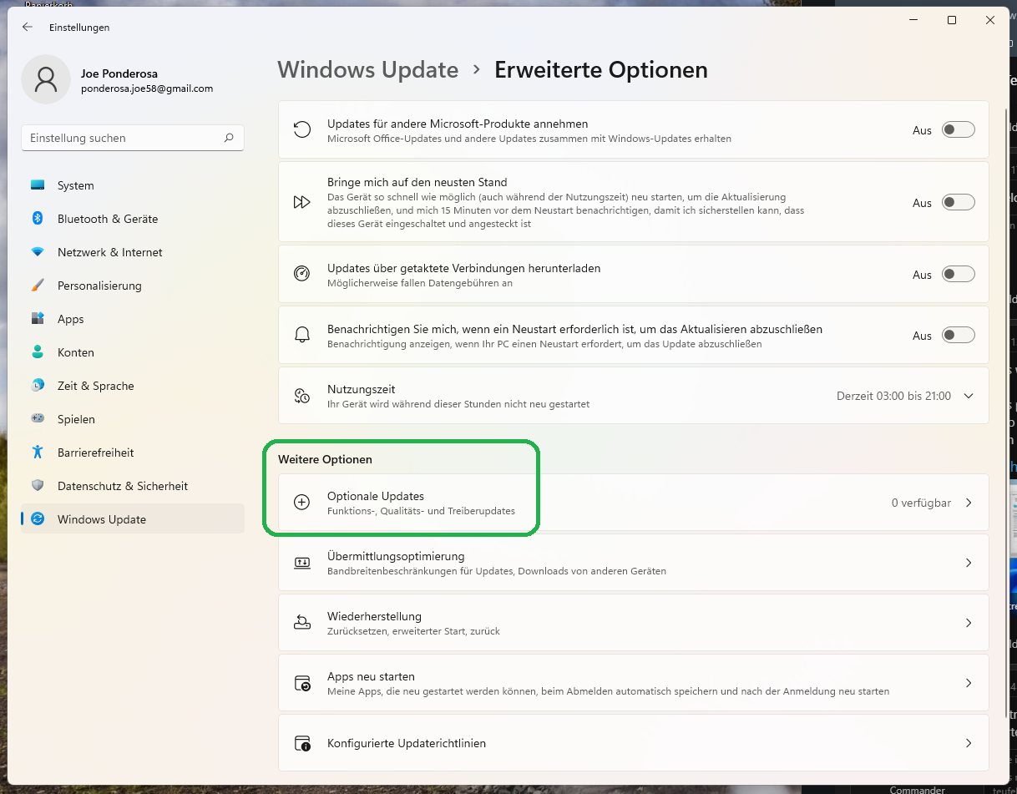The height and width of the screenshot is (794, 1017).
Task: Open Optionale Updates entry
Action: coord(633,503)
